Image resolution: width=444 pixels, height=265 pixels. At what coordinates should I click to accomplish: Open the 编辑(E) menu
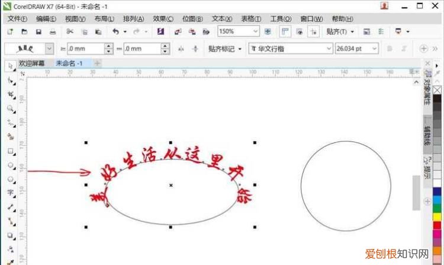coord(46,19)
